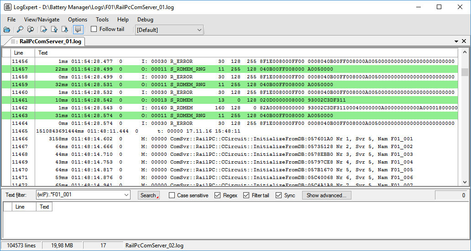The image size is (471, 251).
Task: Toggle the bookmark bubbles icon
Action: pos(78,30)
